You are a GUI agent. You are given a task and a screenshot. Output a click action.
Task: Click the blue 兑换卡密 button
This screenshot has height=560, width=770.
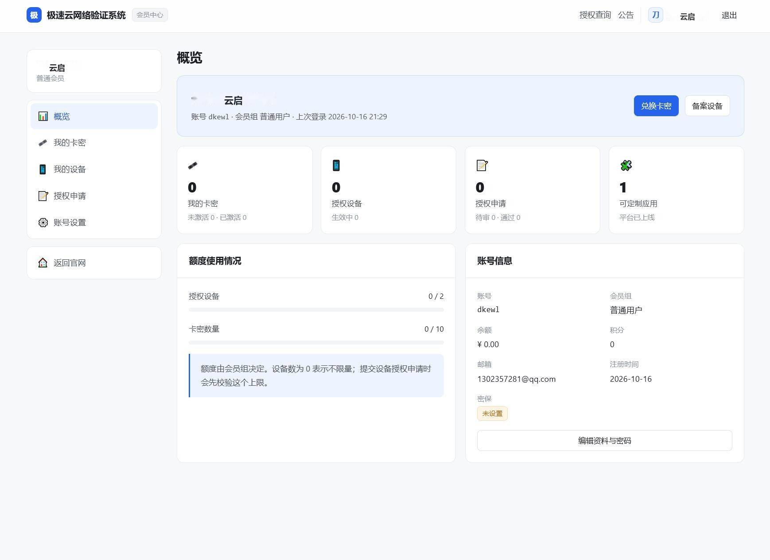click(x=656, y=106)
